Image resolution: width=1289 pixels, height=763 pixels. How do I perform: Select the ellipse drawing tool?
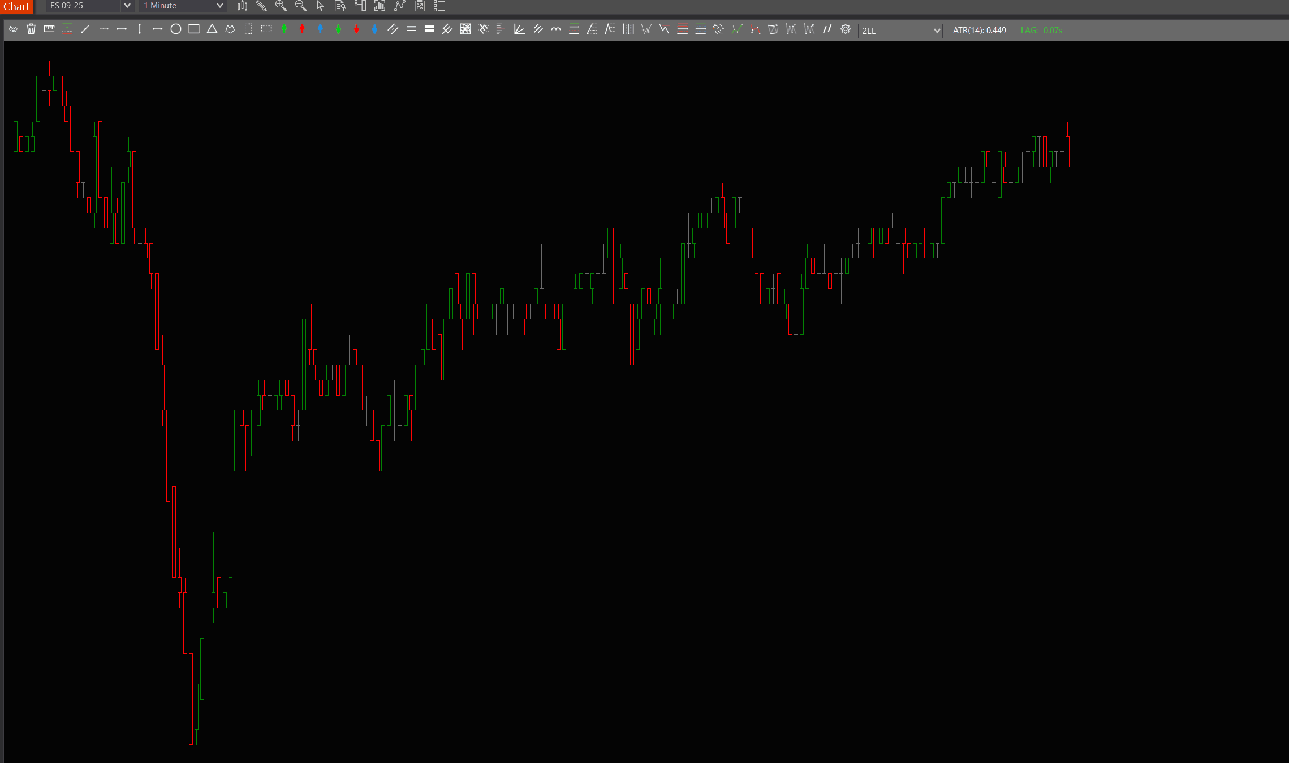coord(176,29)
